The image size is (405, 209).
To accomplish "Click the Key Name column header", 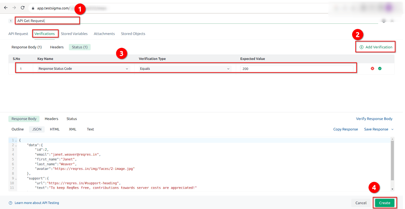I will point(45,59).
